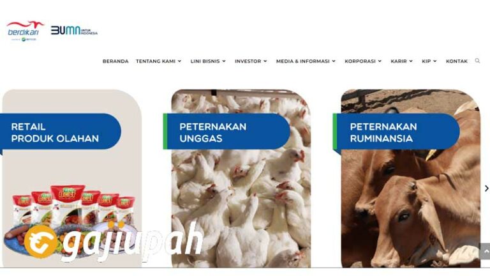Viewport: 490px width, 276px height.
Task: Click the gajiupah orange coin logo
Action: [x=41, y=241]
